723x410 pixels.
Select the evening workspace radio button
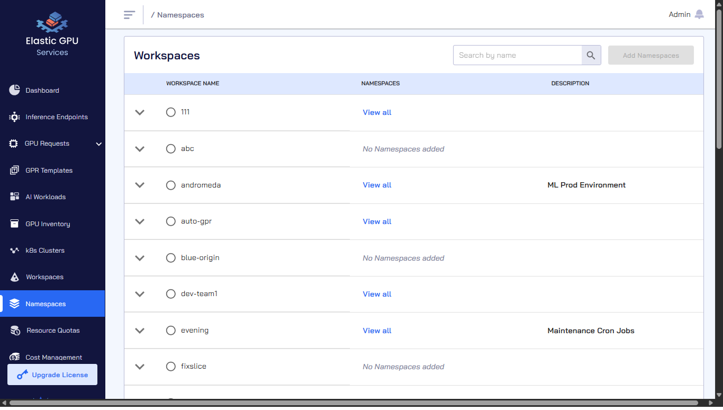click(170, 331)
